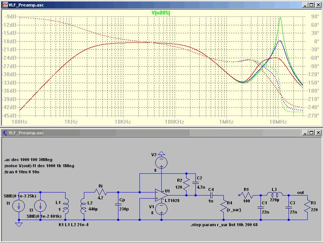Click the .ac dec 1000 100 30Meg directive
323x243 pixels.
click(28, 160)
